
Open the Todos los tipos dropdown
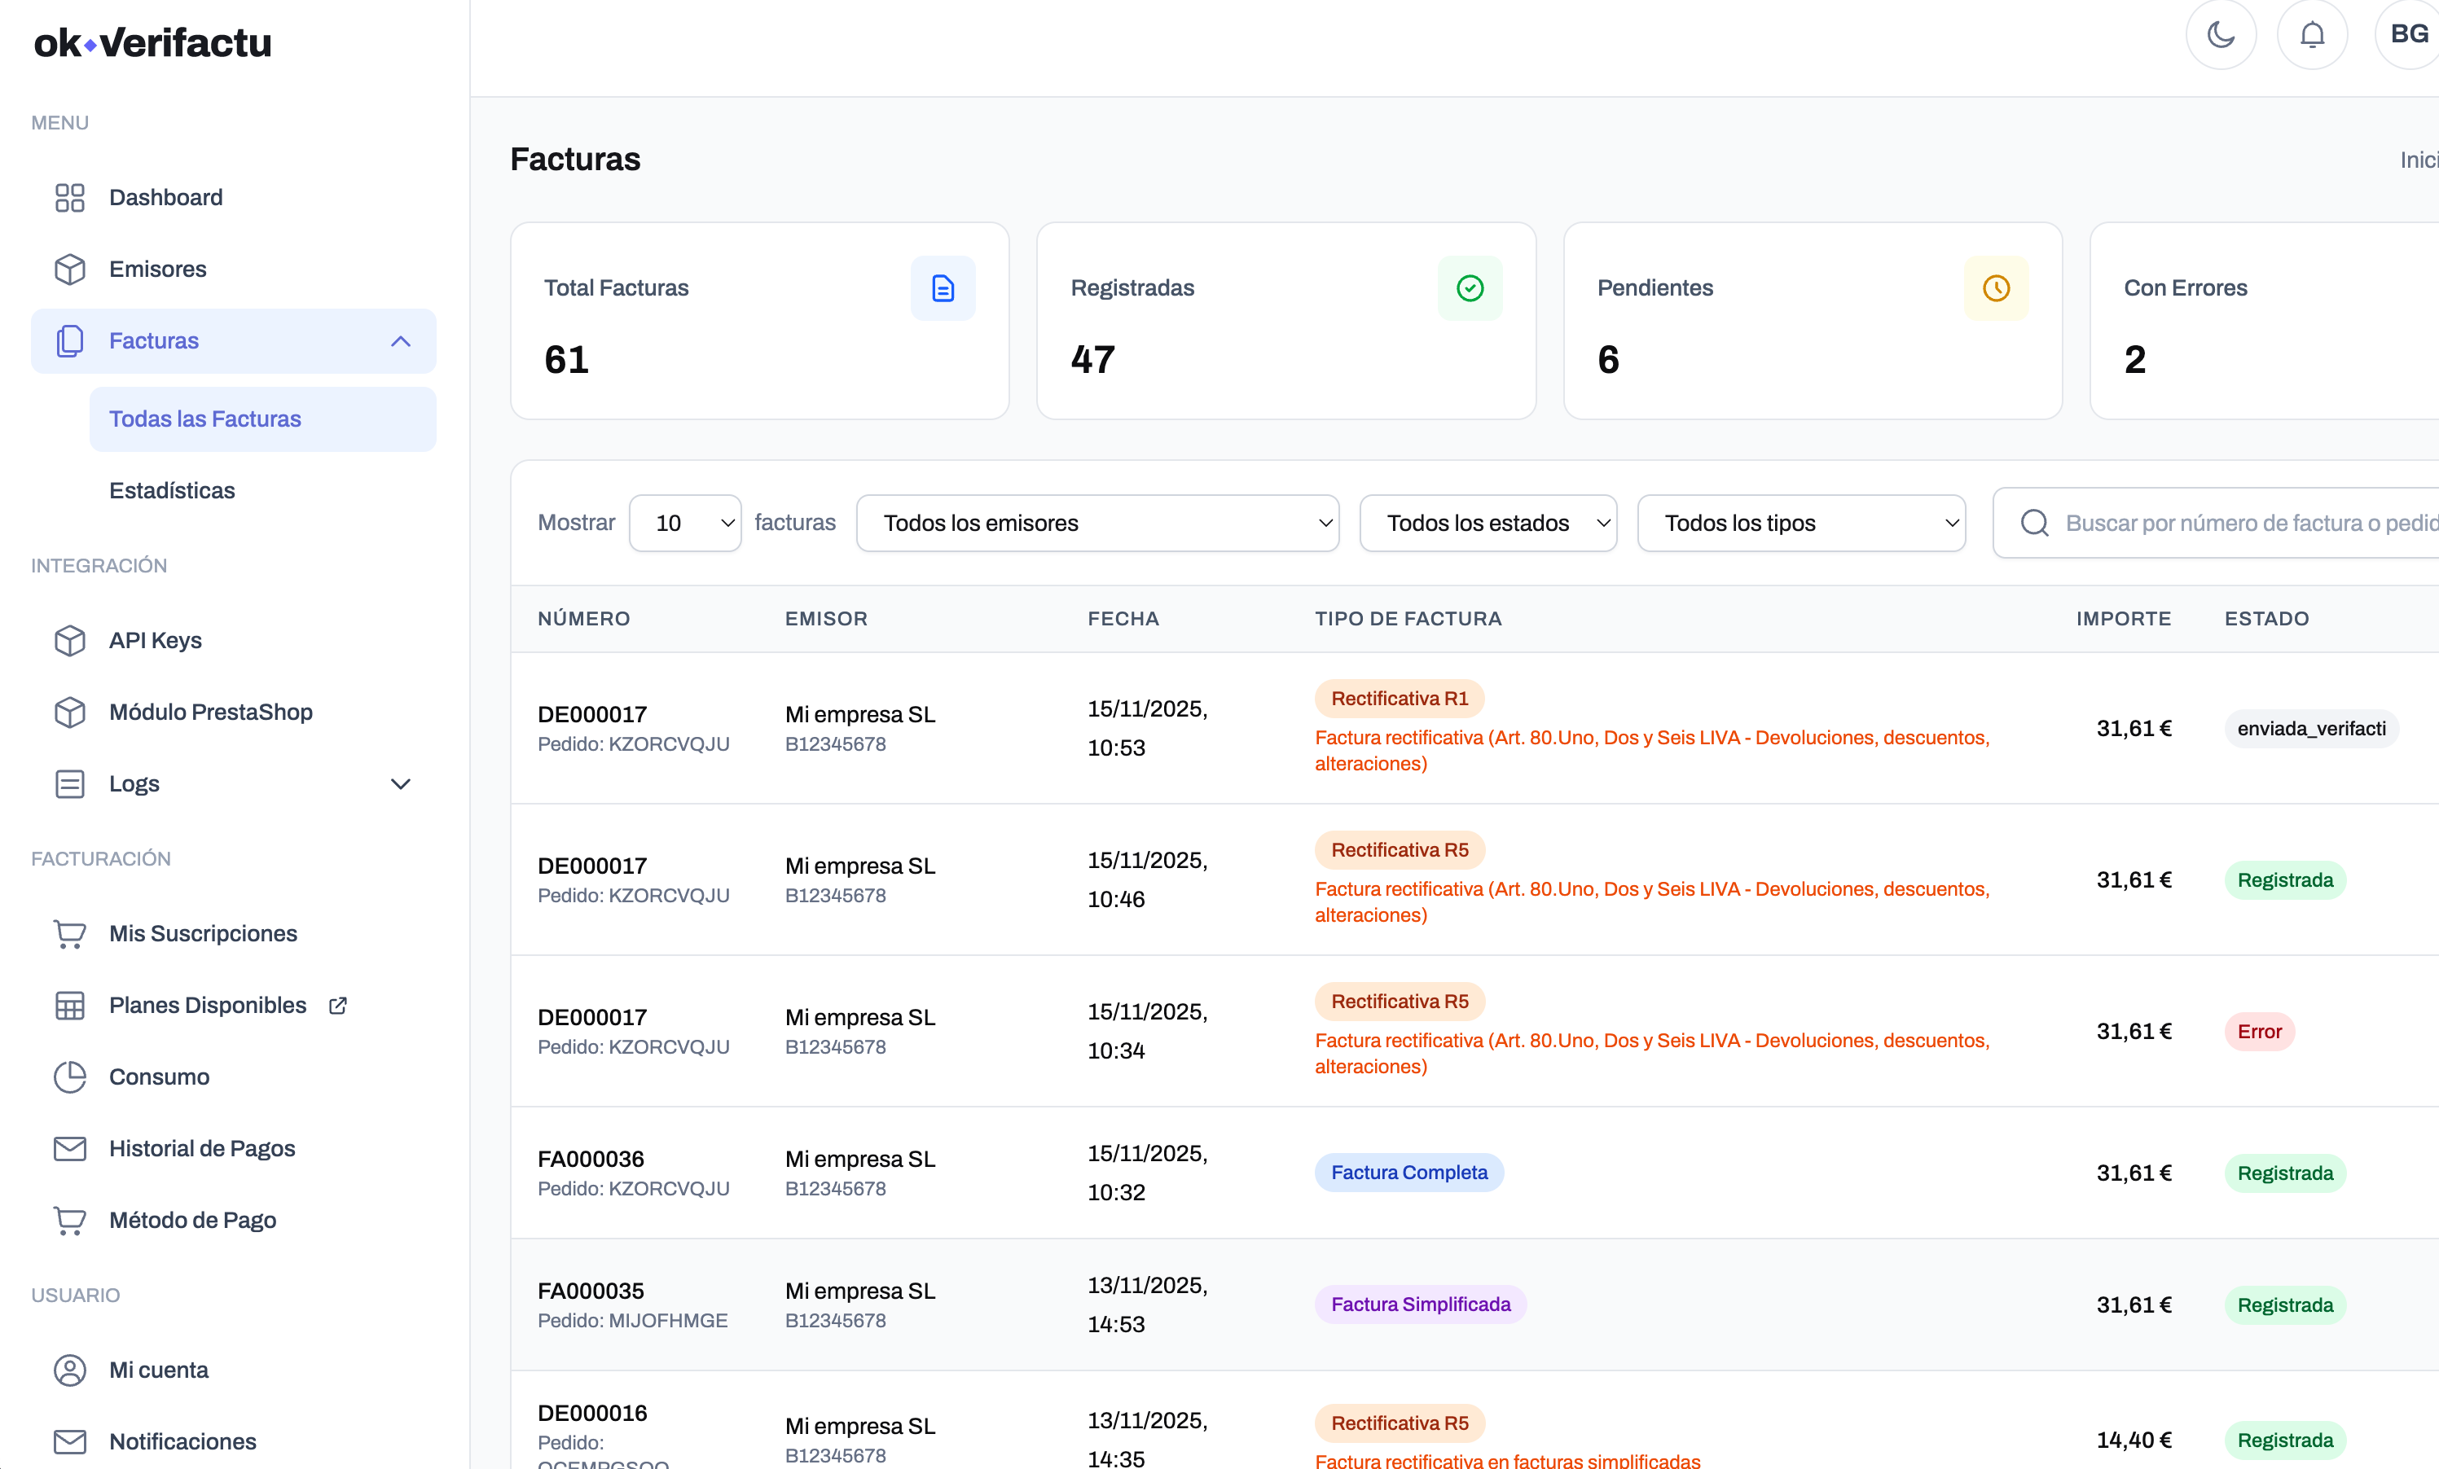[x=1800, y=522]
